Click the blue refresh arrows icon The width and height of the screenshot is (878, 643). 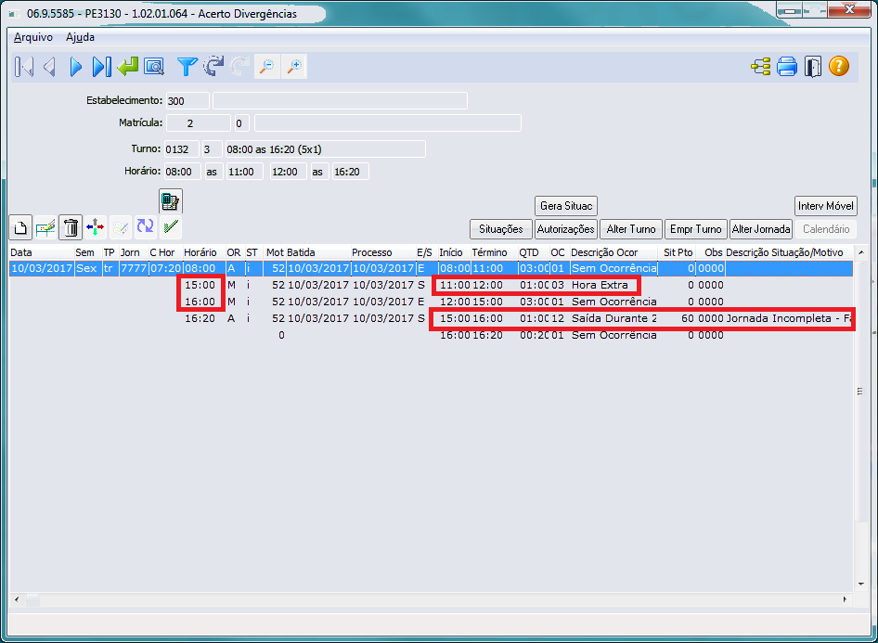(145, 226)
